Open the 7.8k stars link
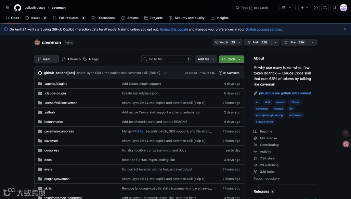Viewport: 351px width, 199px height. click(264, 158)
